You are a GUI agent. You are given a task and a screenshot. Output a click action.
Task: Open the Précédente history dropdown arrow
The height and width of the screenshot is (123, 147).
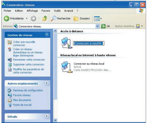point(27,18)
